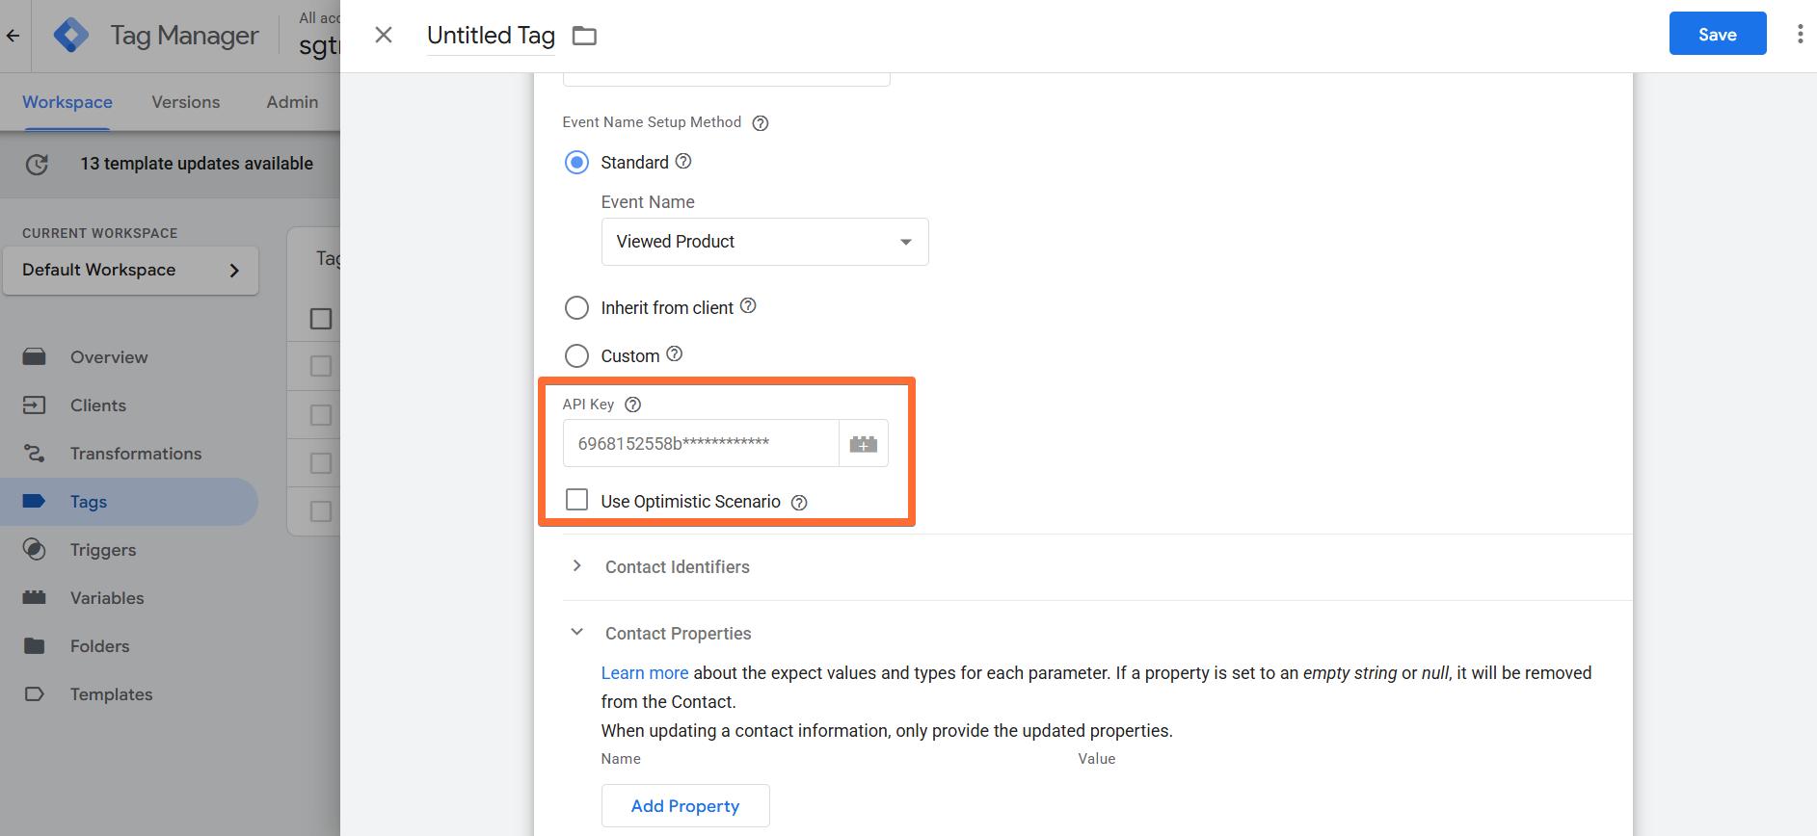This screenshot has width=1817, height=836.
Task: Tick the select-all checkbox in tags table header
Action: pos(321,319)
